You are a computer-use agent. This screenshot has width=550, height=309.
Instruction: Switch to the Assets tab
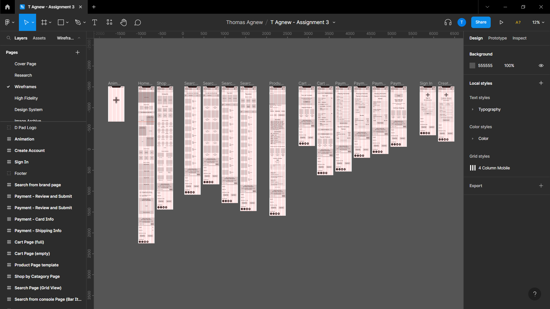pyautogui.click(x=39, y=38)
